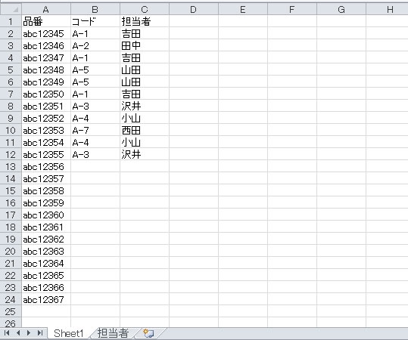Select row 25 header
Image resolution: width=408 pixels, height=340 pixels.
(x=11, y=311)
